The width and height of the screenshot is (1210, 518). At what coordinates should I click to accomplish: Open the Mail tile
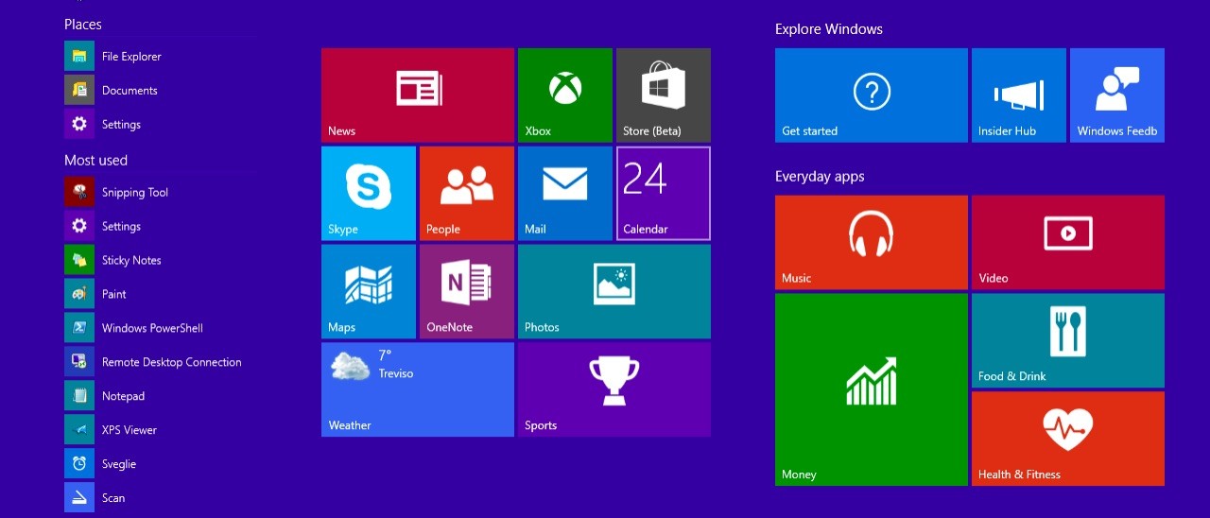pyautogui.click(x=565, y=193)
